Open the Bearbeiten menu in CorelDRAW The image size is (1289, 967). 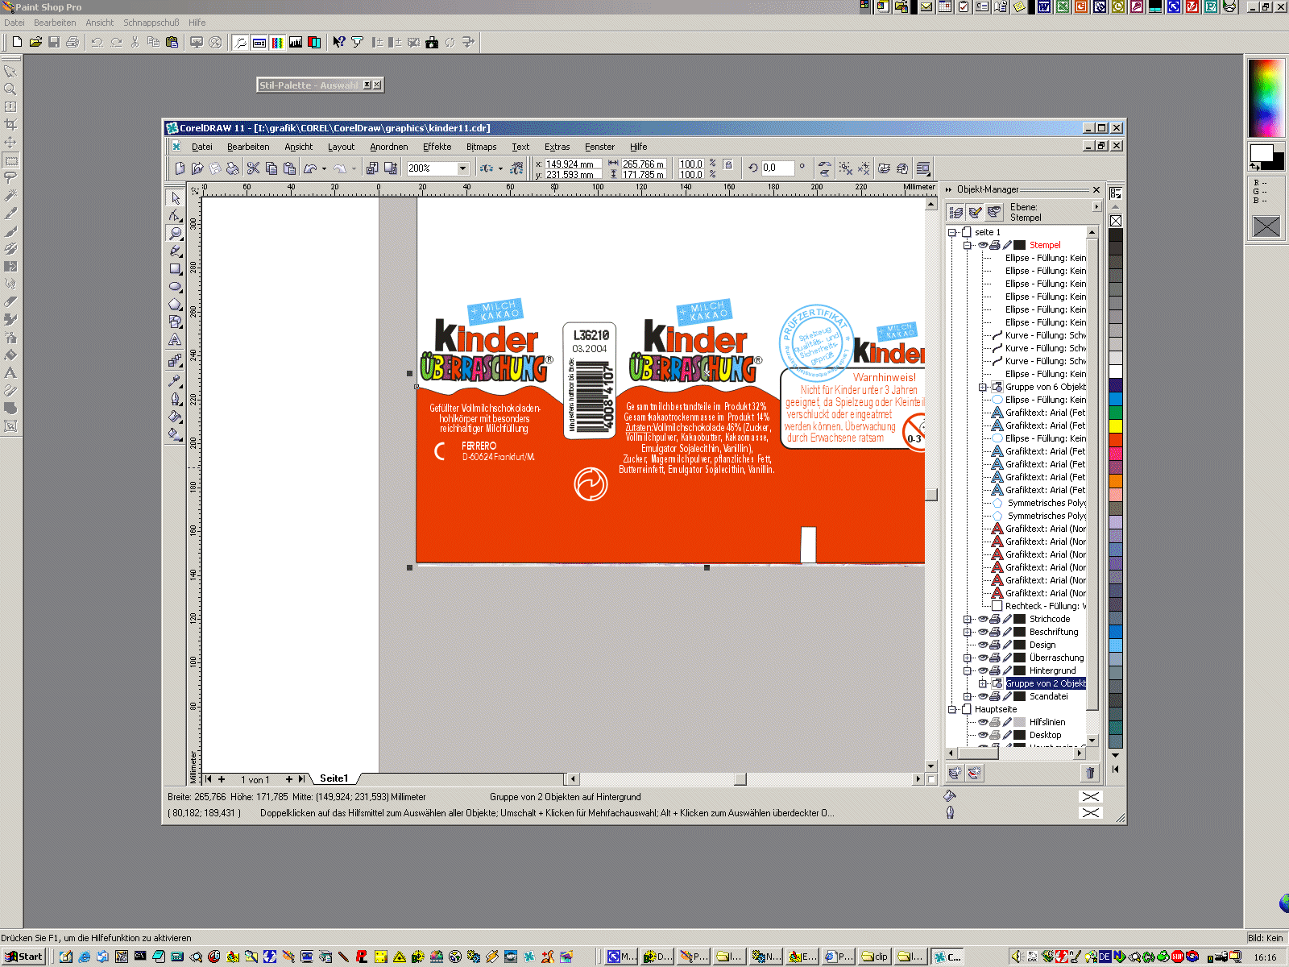(248, 147)
